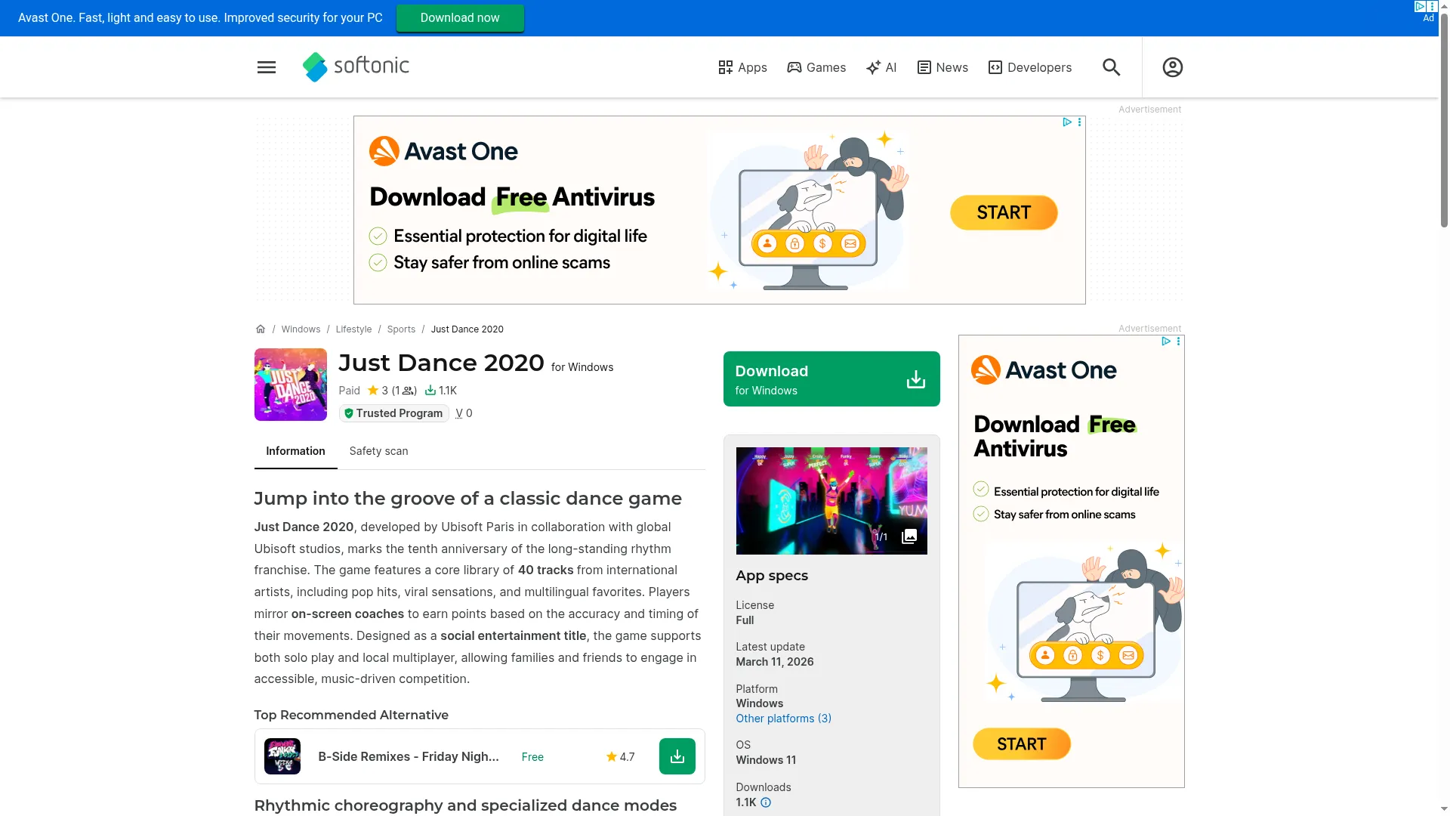This screenshot has width=1450, height=816.
Task: Click START in the sidebar ad
Action: 1022,744
